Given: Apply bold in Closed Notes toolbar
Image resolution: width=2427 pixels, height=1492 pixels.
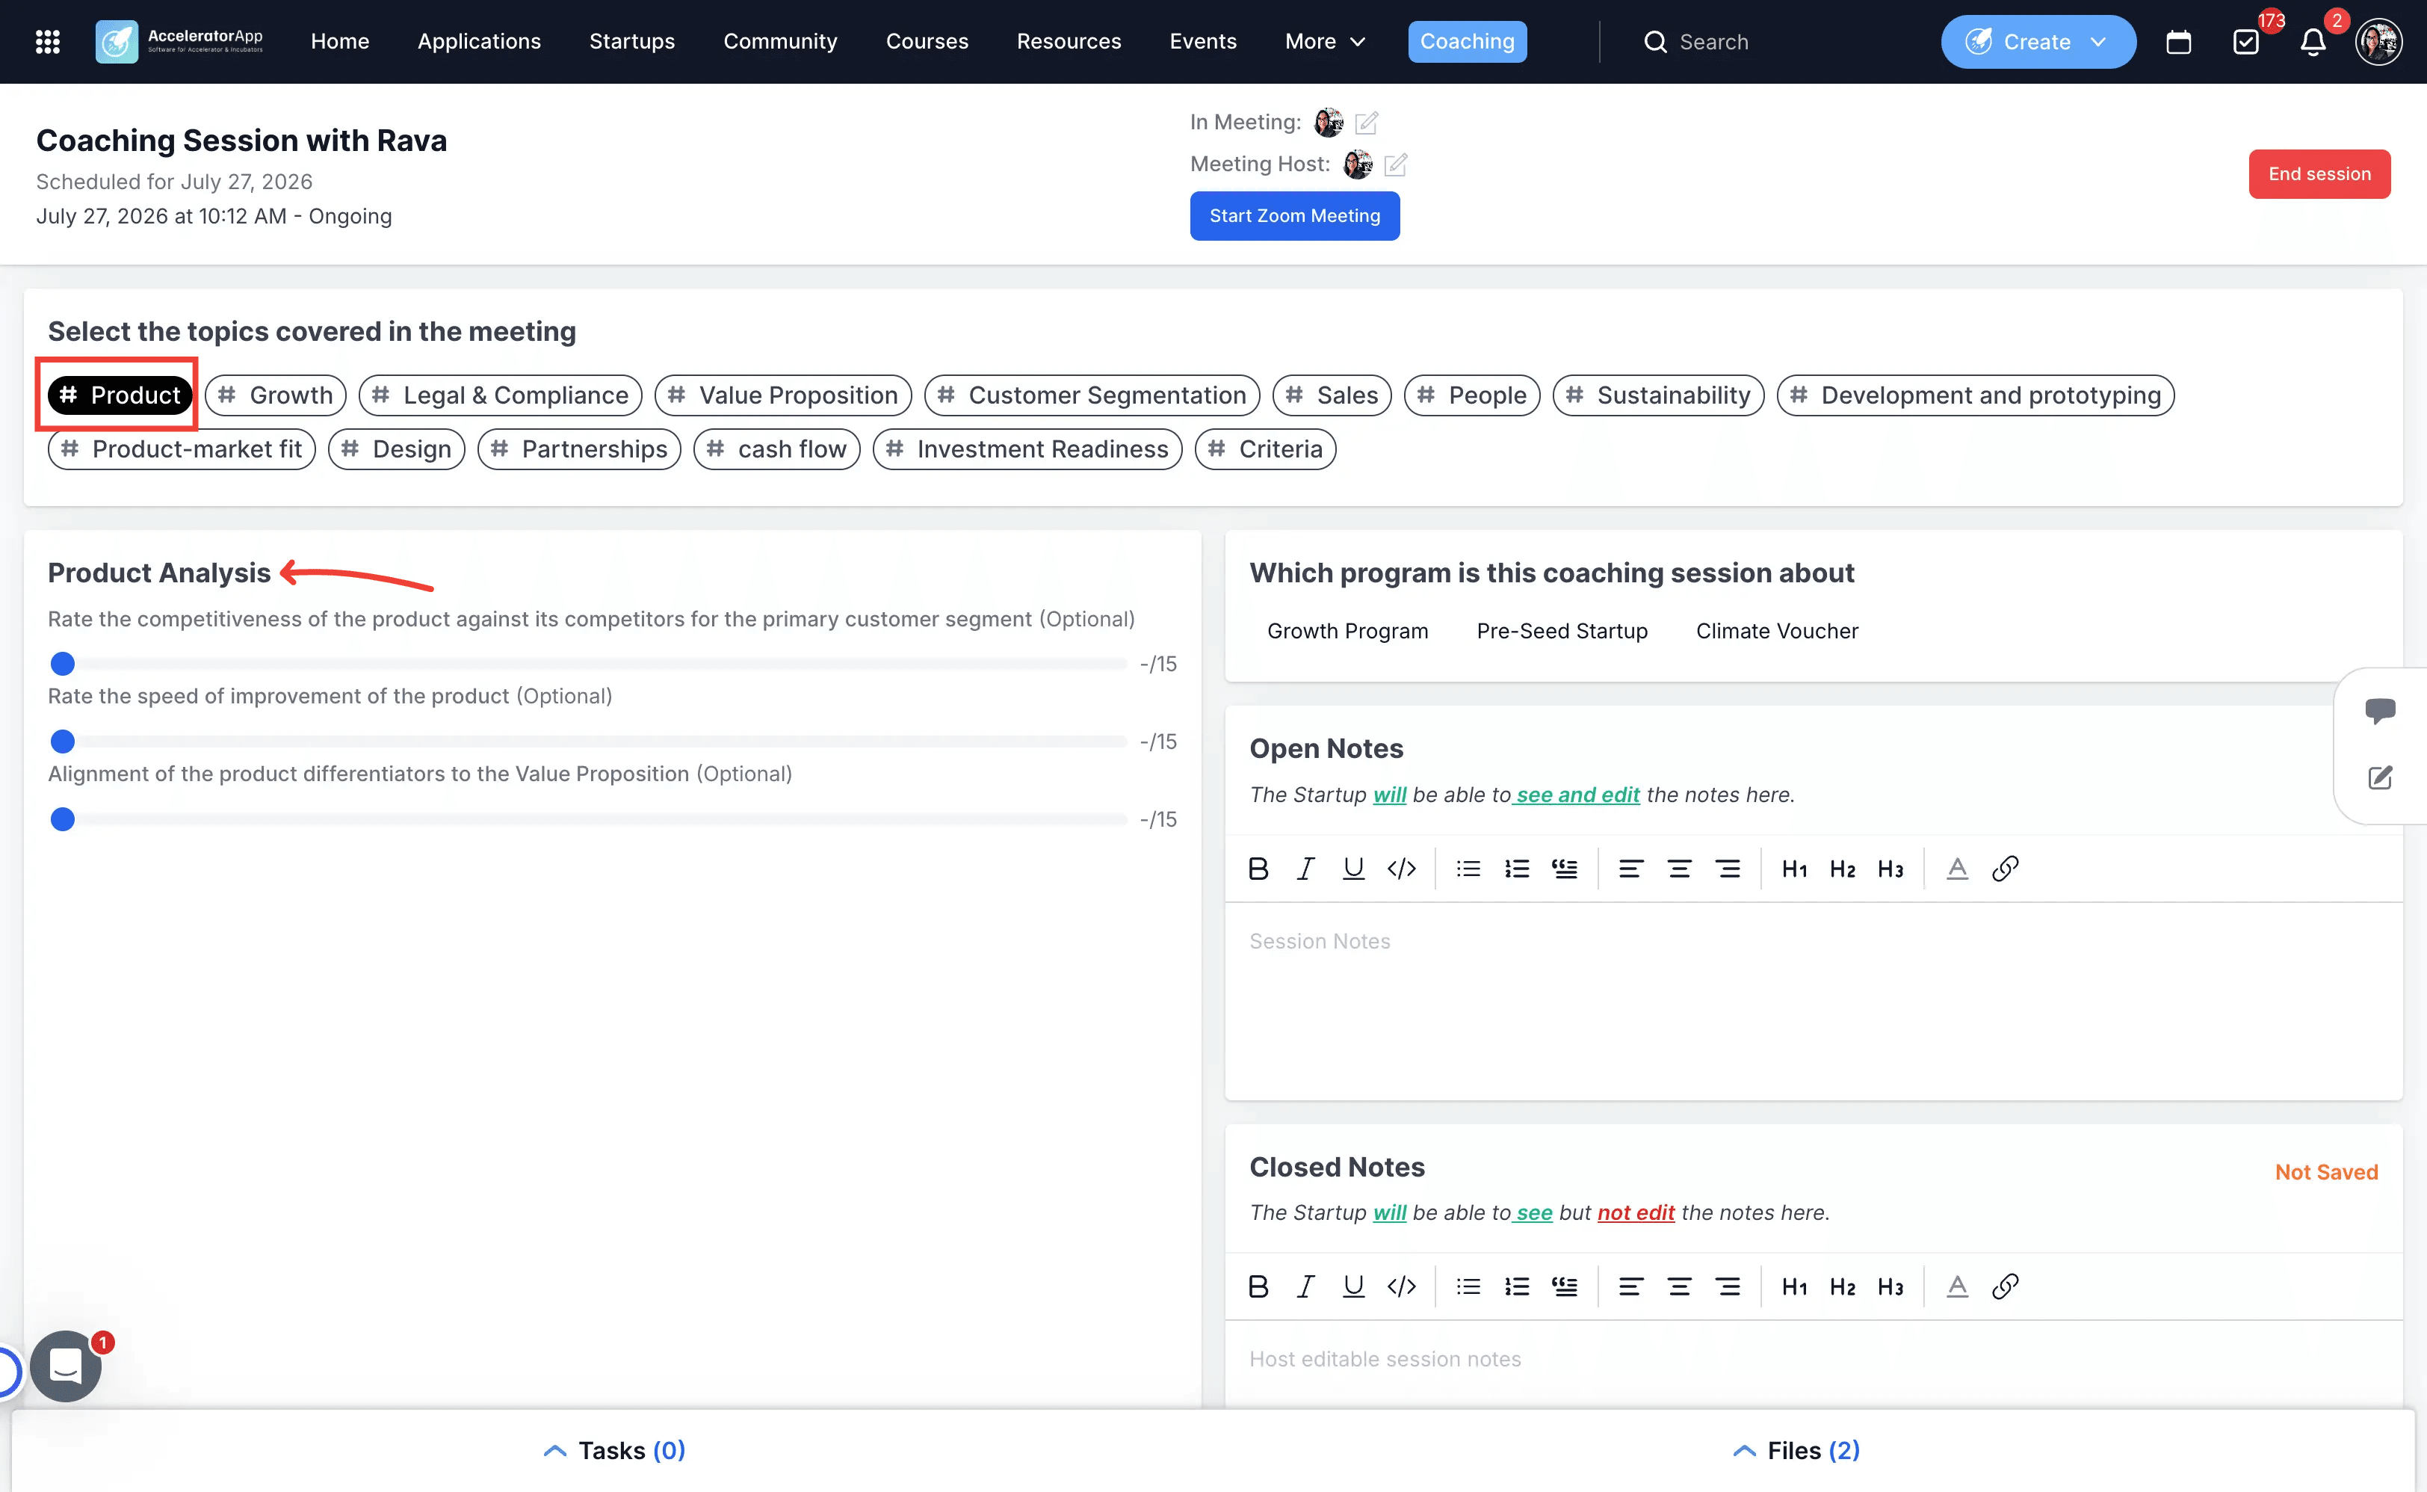Looking at the screenshot, I should [x=1258, y=1286].
